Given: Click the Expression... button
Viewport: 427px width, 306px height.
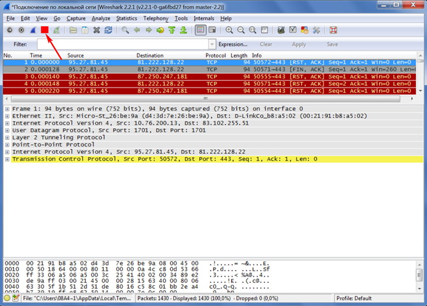Looking at the screenshot, I should coord(232,44).
